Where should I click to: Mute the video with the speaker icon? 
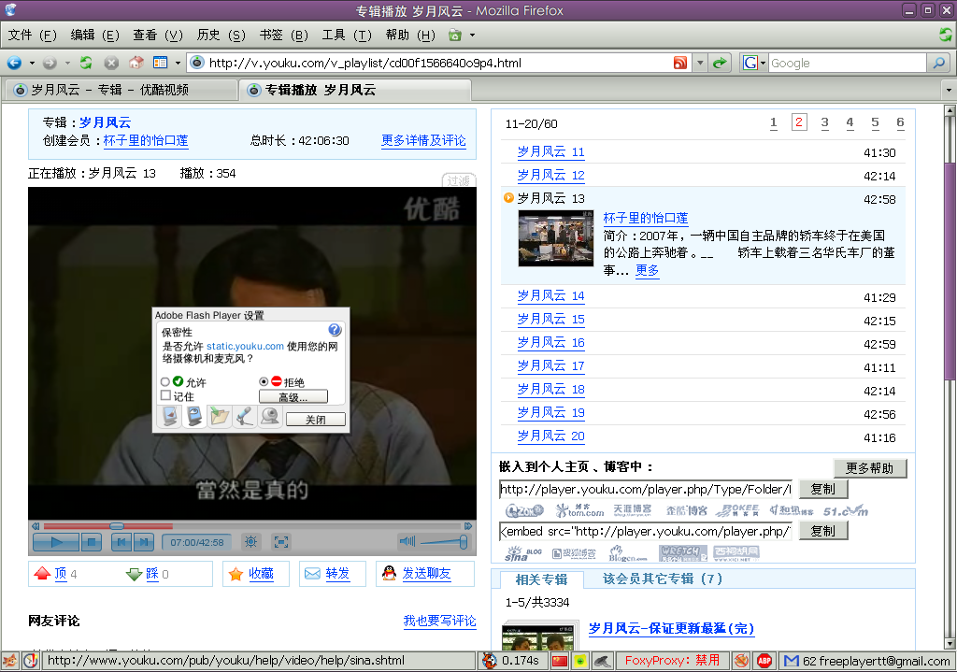tap(407, 541)
